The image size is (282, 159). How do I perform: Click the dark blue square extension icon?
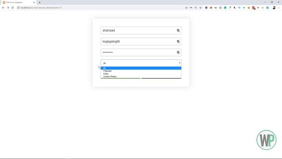tap(206, 8)
